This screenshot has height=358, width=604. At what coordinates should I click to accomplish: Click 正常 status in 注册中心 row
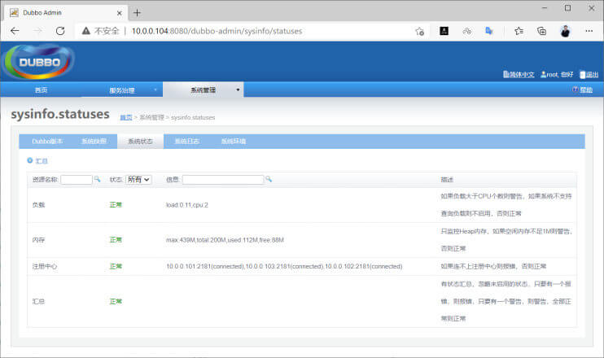click(116, 266)
